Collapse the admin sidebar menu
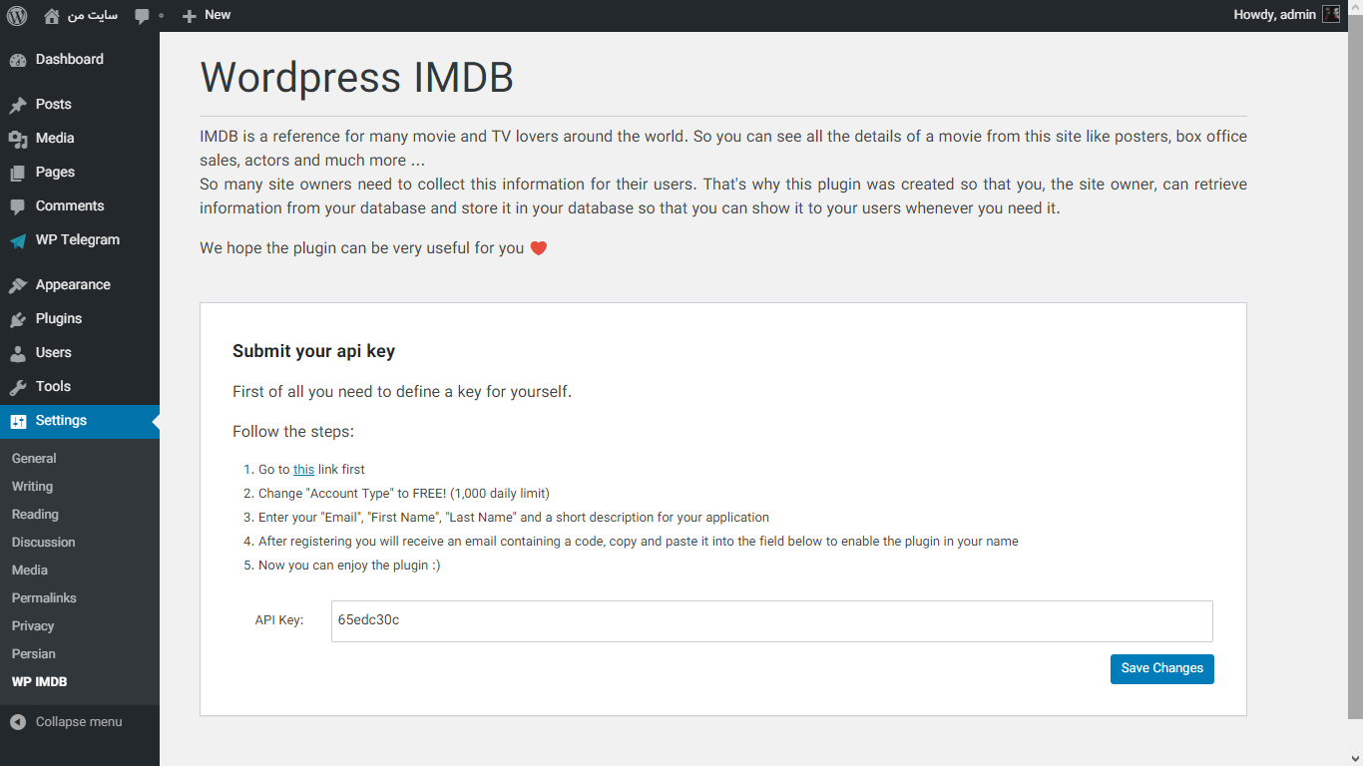The image size is (1363, 766). (80, 721)
